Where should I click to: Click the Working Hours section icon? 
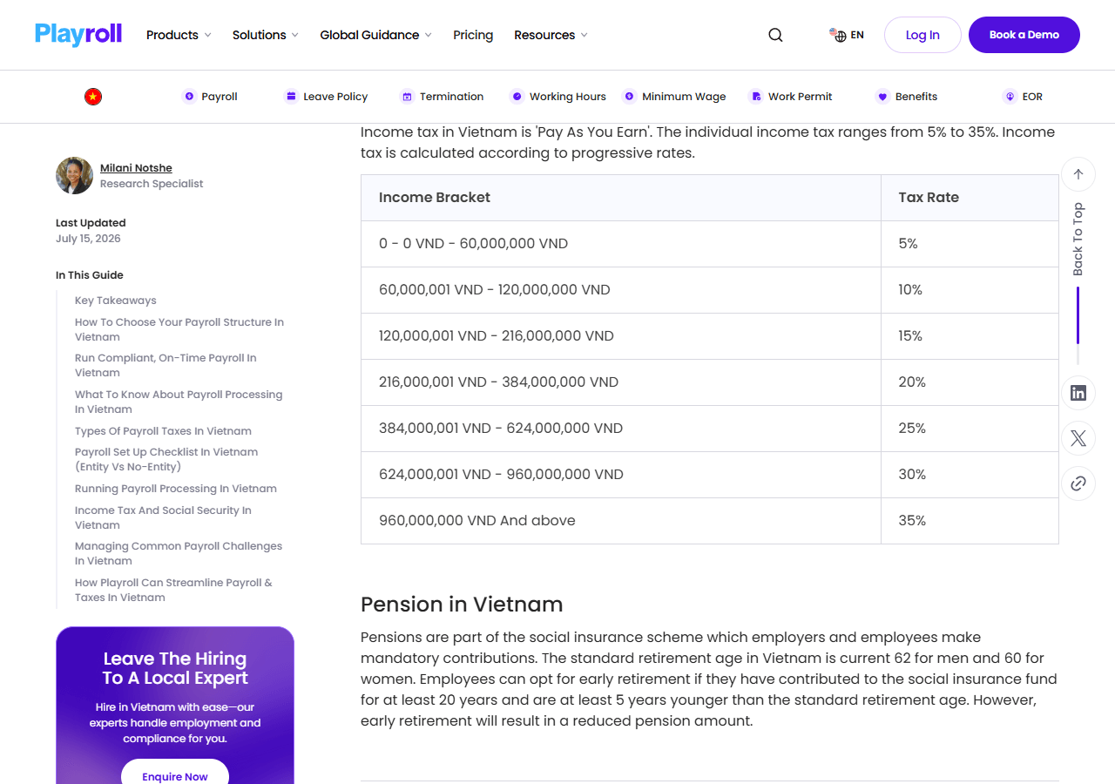pos(517,97)
